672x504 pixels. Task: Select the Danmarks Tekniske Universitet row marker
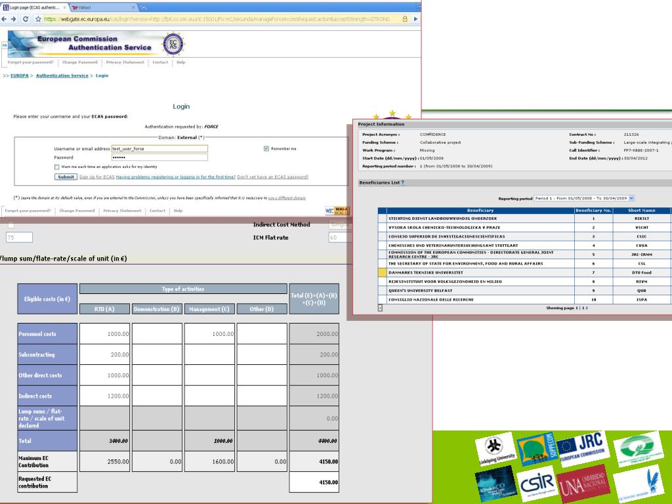click(x=383, y=272)
